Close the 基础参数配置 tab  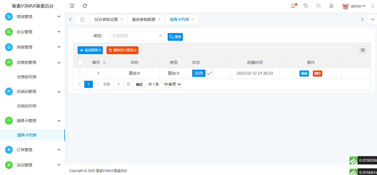(x=159, y=19)
